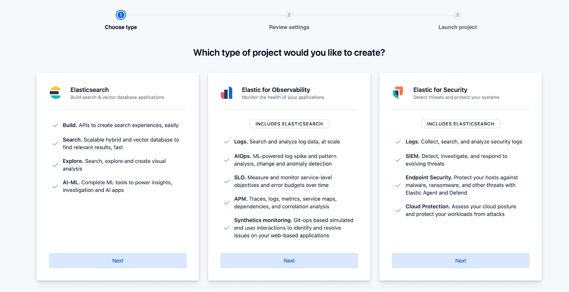Select the Elastic for Security project card
This screenshot has height=292, width=569.
point(460,176)
